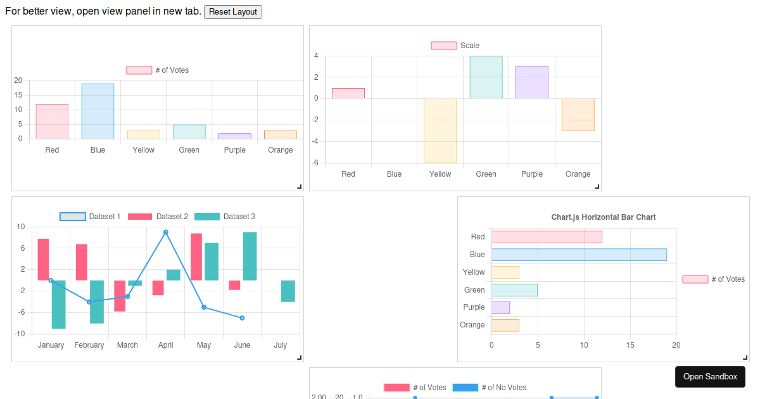Toggle 'Dataset 2' in the combo chart legend
Image resolution: width=760 pixels, height=399 pixels.
(x=161, y=216)
